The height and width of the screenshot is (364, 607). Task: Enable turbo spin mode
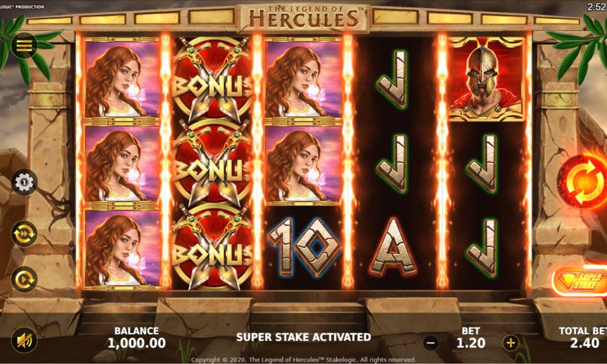click(24, 234)
